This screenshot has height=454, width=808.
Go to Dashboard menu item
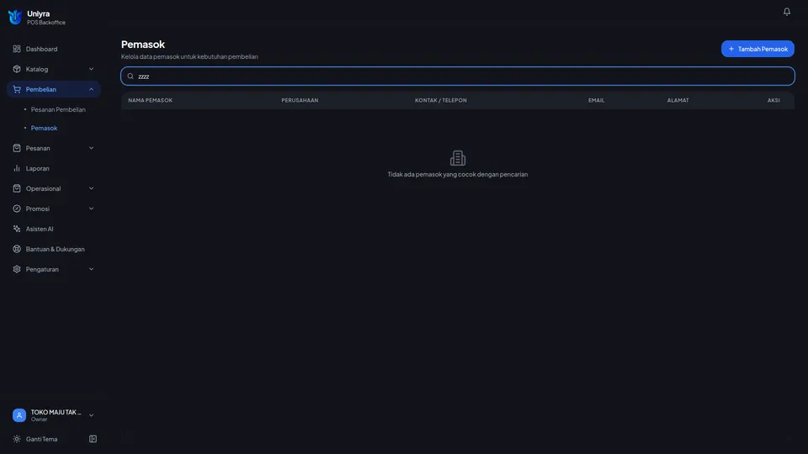point(54,49)
